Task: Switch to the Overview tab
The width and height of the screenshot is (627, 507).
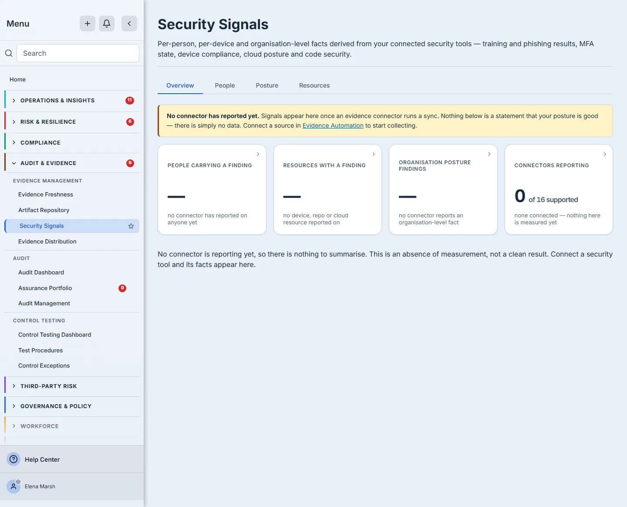Action: (x=180, y=85)
